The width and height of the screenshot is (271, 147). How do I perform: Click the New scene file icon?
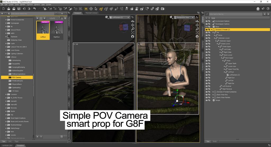tap(3, 9)
